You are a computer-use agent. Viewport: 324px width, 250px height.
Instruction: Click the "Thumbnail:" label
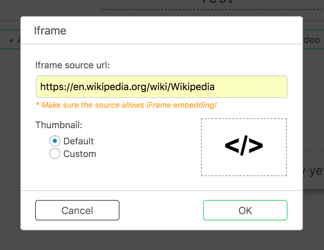[59, 125]
